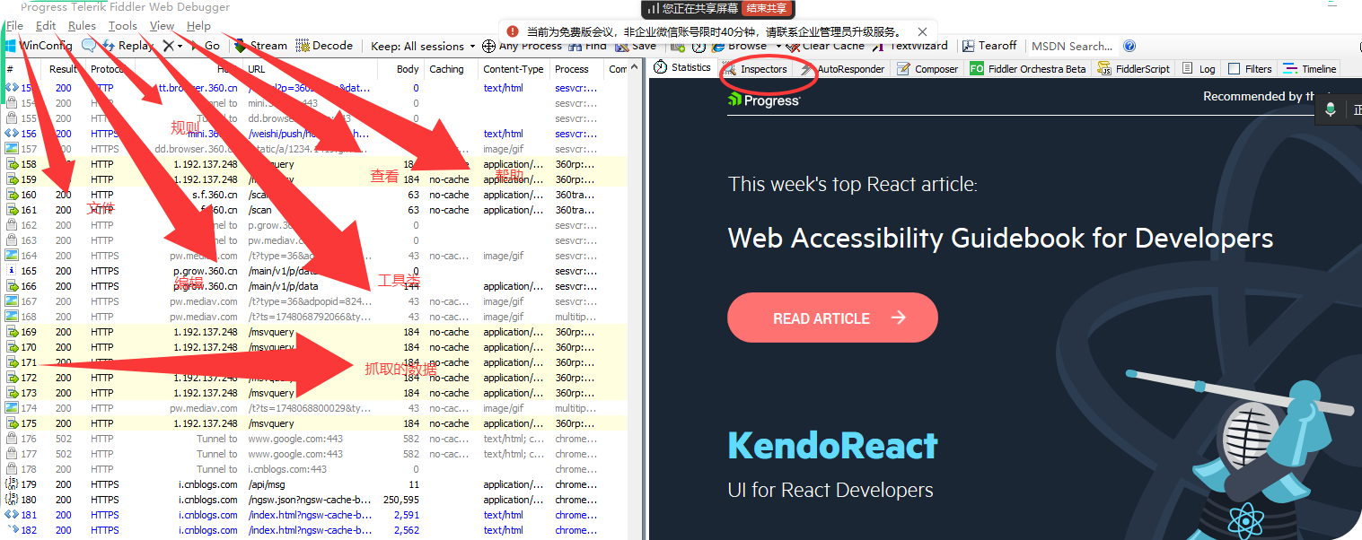Open the Help menu
This screenshot has width=1362, height=540.
[x=198, y=26]
